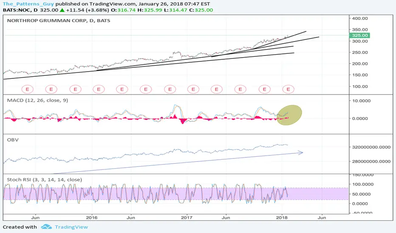396x233 pixels.
Task: Click the TradingView link at the bottom
Action: click(71, 227)
